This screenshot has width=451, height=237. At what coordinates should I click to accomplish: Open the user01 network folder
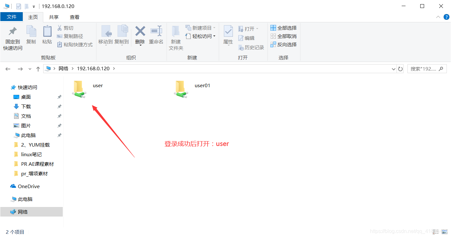(181, 88)
